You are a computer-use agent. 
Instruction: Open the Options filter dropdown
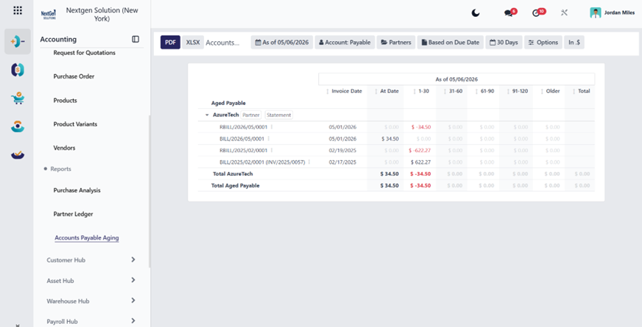pos(543,42)
